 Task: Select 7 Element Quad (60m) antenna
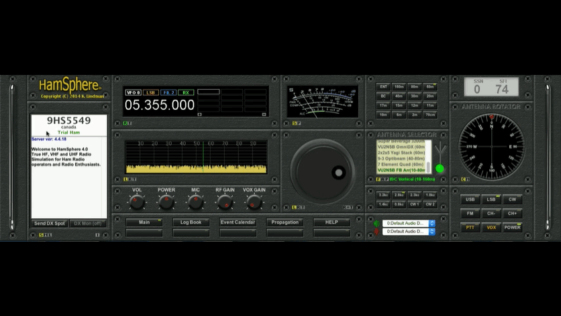pos(401,165)
